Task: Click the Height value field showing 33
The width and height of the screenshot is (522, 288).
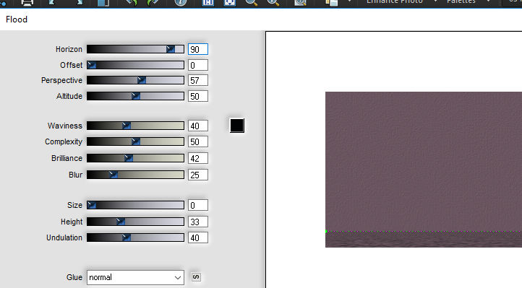Action: pyautogui.click(x=198, y=222)
